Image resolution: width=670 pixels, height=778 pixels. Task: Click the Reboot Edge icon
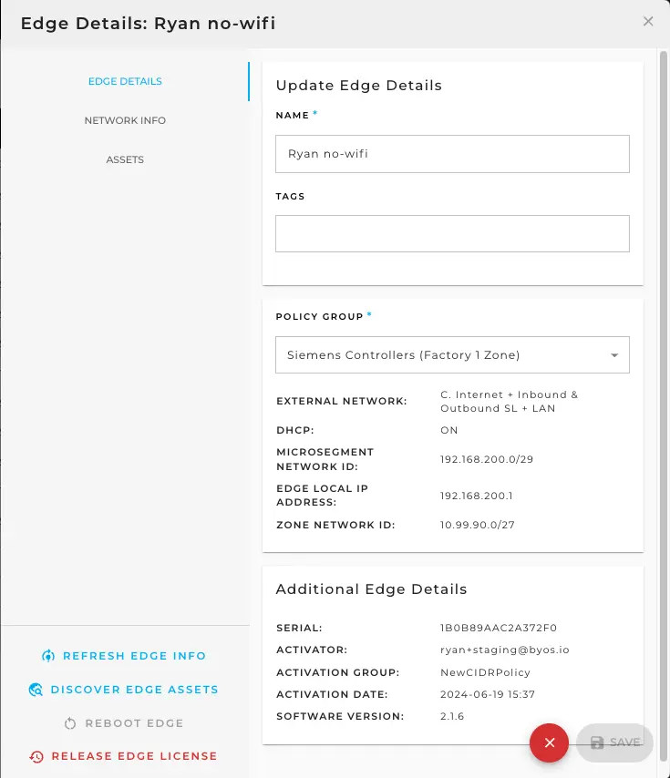point(70,723)
